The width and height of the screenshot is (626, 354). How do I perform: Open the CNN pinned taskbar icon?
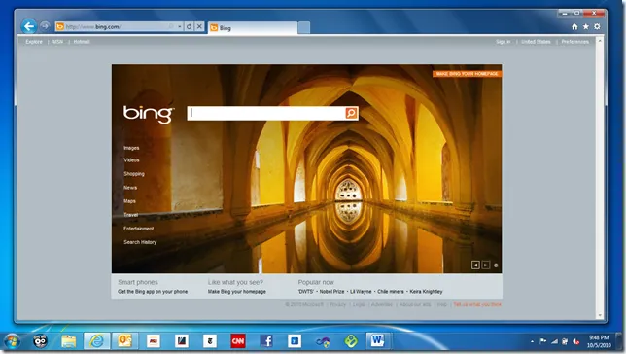click(238, 341)
